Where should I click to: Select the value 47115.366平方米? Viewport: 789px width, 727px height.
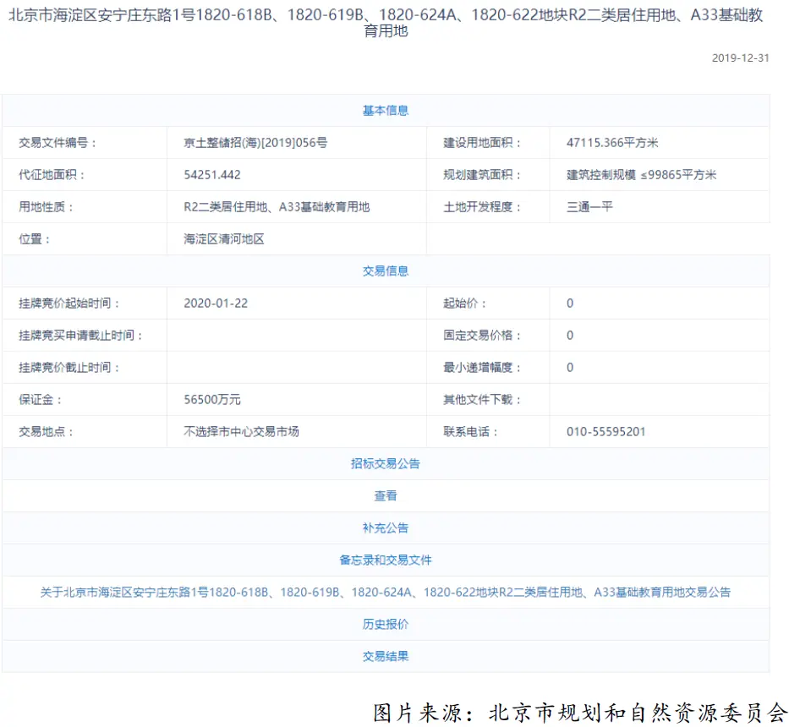click(612, 143)
